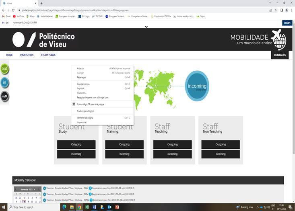Click the browser reload page icon
The width and height of the screenshot is (295, 211).
[x=13, y=10]
